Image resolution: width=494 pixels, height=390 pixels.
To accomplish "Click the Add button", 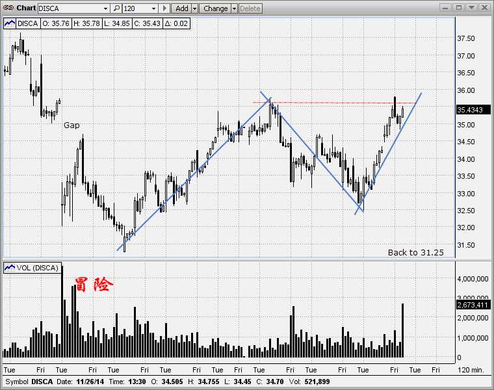I will coord(181,8).
